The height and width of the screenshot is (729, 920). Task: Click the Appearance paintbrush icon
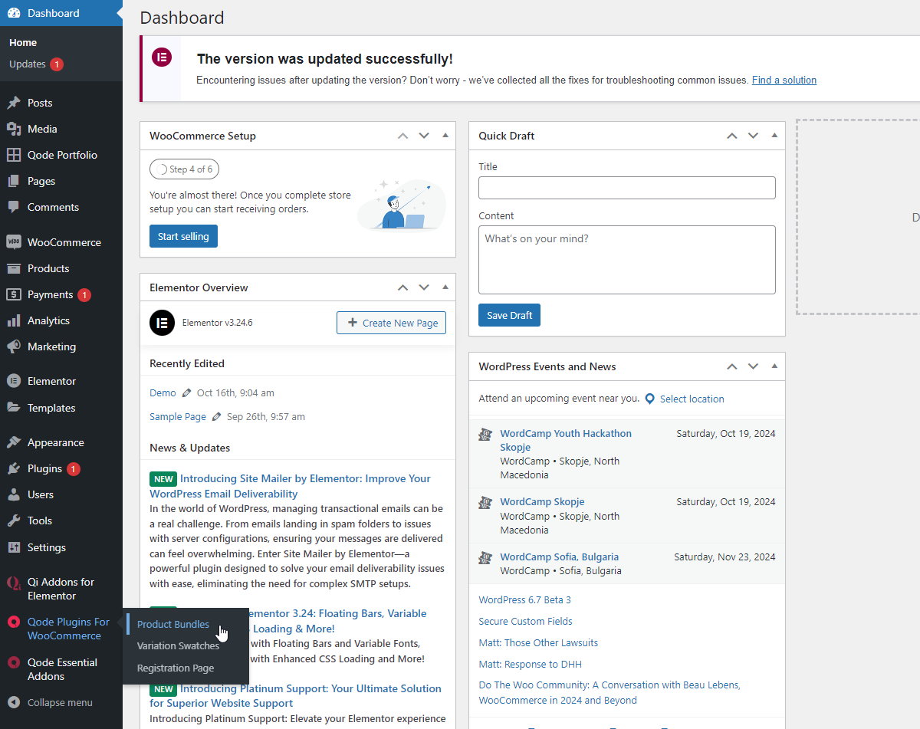tap(13, 442)
